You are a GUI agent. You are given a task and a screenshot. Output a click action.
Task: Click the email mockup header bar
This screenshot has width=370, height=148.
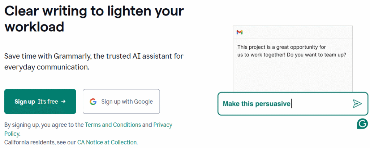tap(293, 32)
